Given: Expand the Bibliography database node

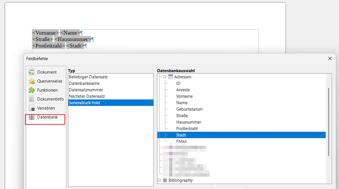Looking at the screenshot, I should 159,180.
